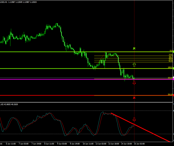Click the 161.8 Fibonacci extension label
This screenshot has height=146, width=174.
[x=170, y=78]
